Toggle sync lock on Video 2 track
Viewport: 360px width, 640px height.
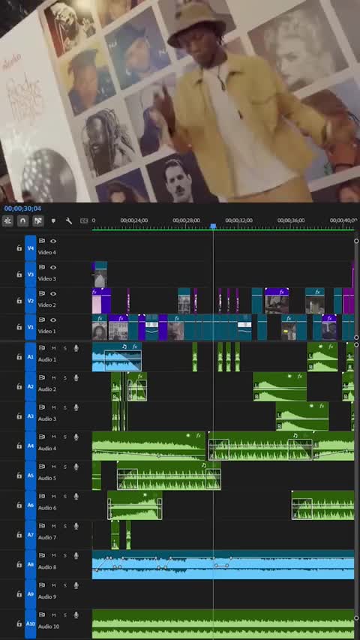point(42,293)
